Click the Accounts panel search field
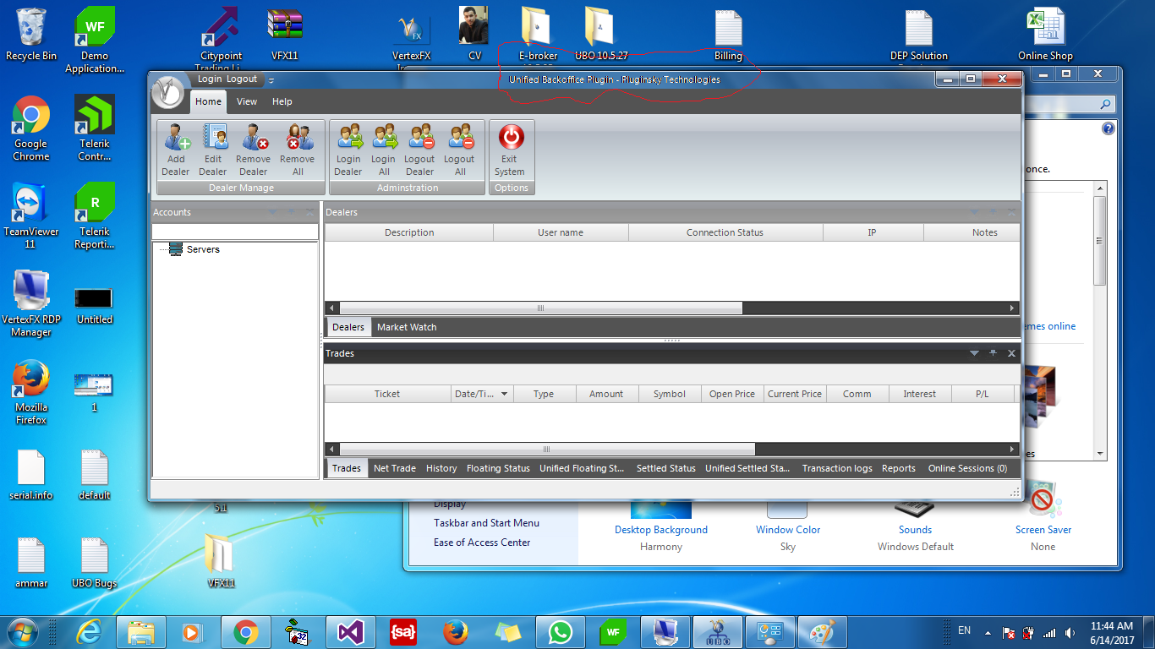 click(x=235, y=232)
